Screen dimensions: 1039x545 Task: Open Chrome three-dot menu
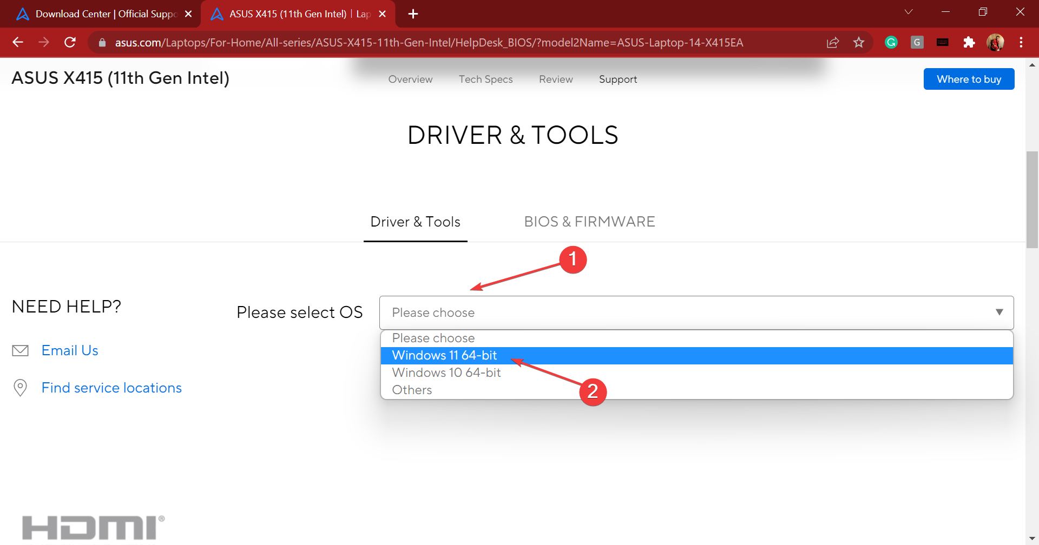pyautogui.click(x=1021, y=42)
